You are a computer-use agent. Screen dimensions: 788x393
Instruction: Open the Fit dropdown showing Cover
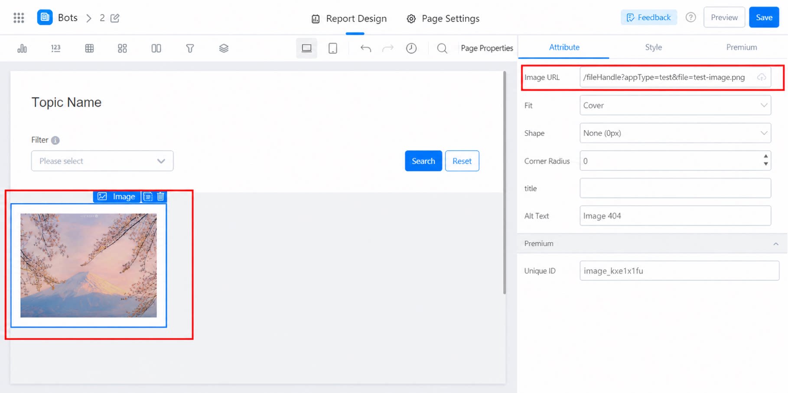coord(675,105)
